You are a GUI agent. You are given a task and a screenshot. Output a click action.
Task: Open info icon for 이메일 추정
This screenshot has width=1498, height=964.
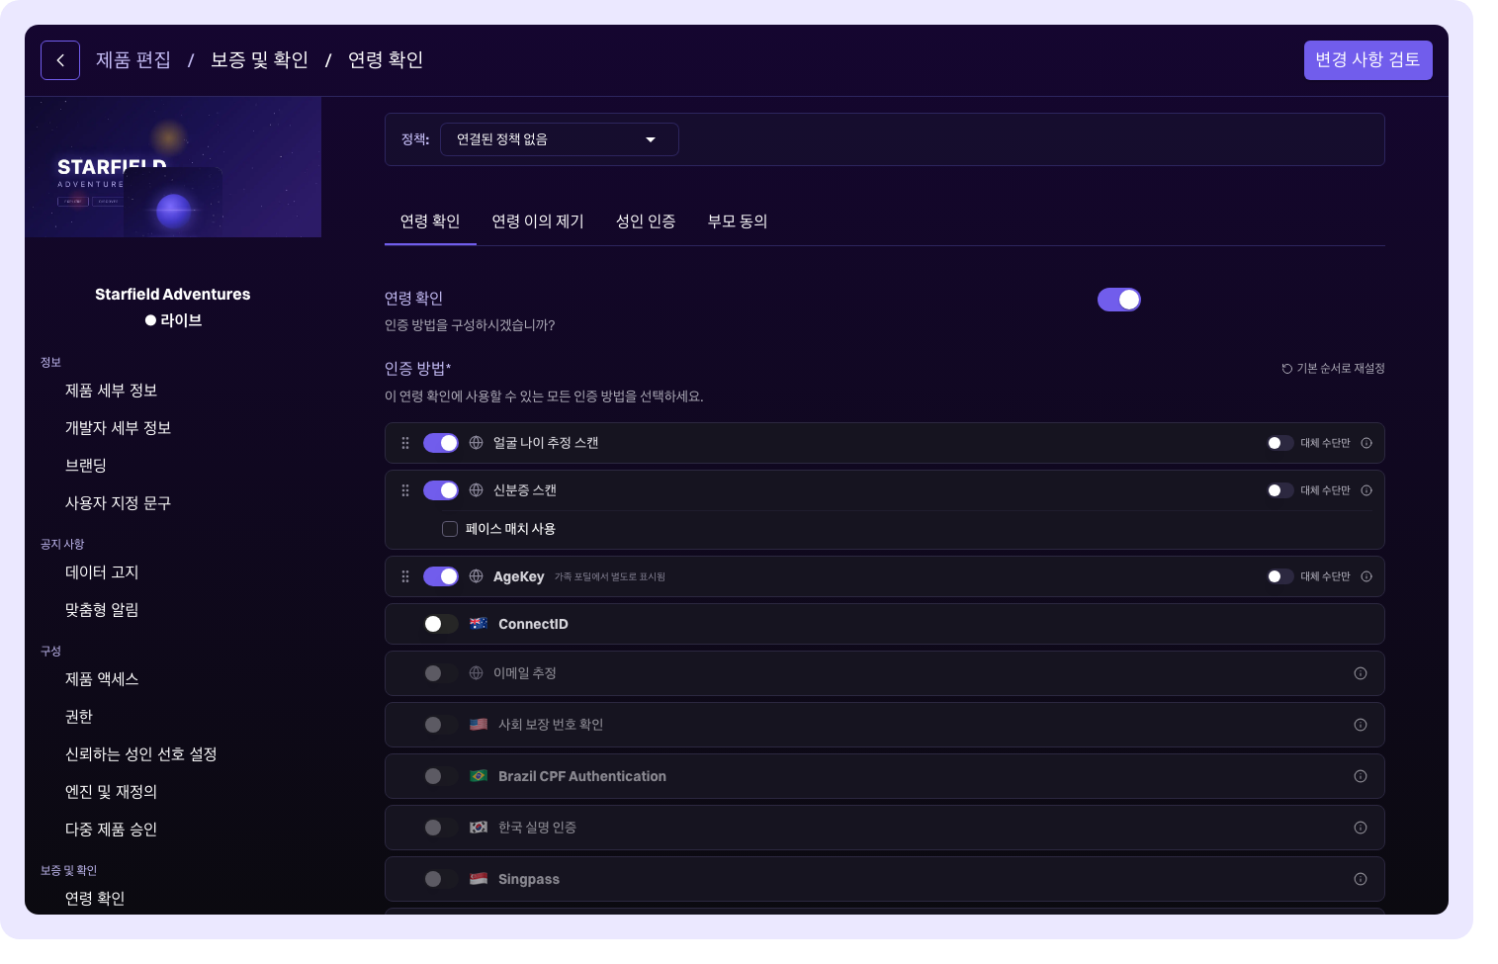coord(1361,673)
